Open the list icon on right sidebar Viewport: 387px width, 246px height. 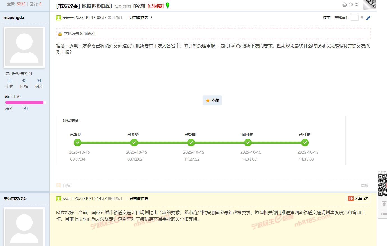(x=384, y=213)
